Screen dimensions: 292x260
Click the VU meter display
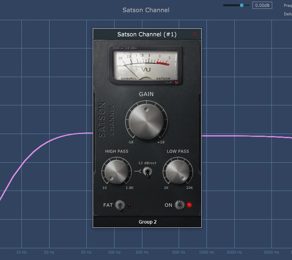coord(145,65)
